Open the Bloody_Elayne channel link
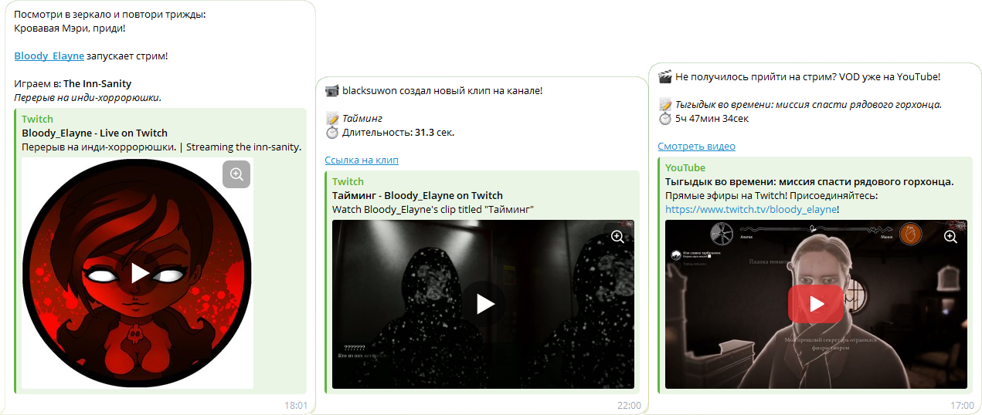Viewport: 982px width, 415px height. click(49, 56)
